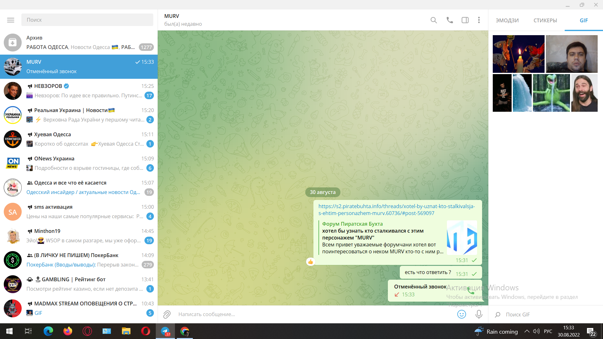Switch to the ЭМОДЗИ tab
603x339 pixels.
507,20
